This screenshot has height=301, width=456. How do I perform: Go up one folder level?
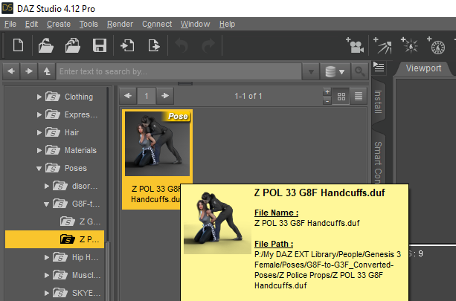[47, 71]
